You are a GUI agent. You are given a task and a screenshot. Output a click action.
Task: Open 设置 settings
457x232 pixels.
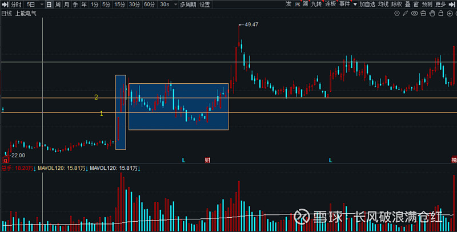point(205,5)
